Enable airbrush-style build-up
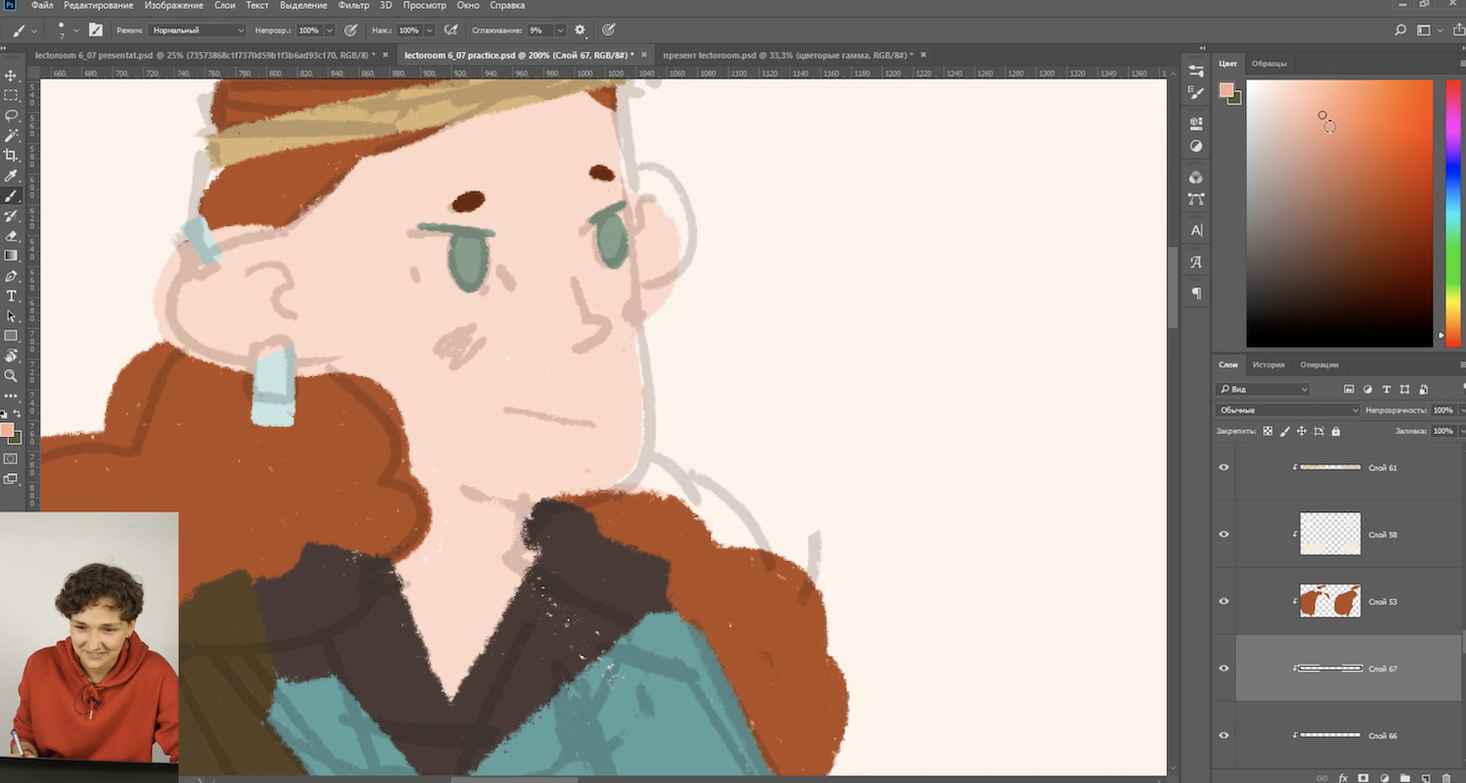 pyautogui.click(x=451, y=30)
